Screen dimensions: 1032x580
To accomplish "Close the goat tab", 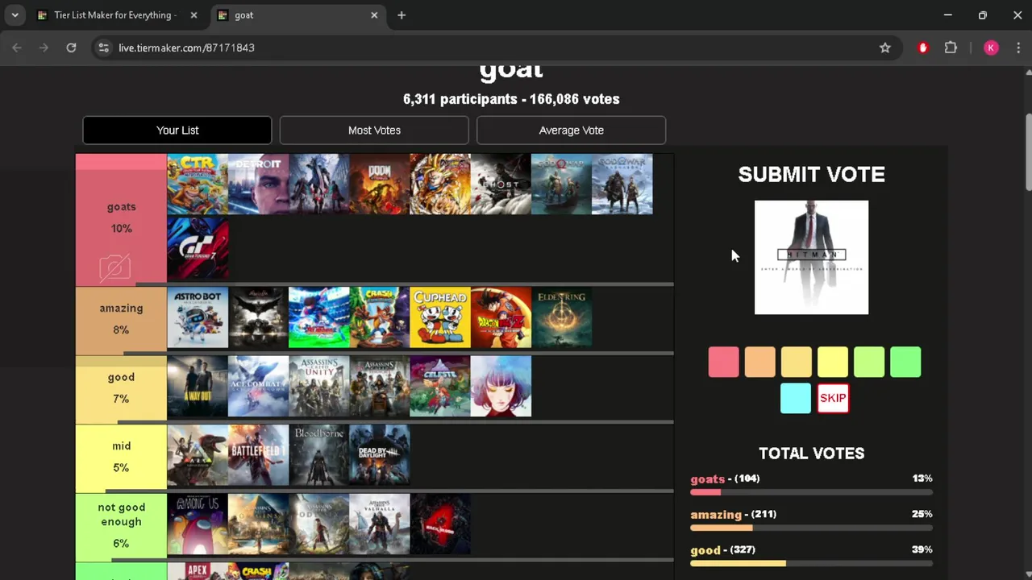I will coord(374,15).
